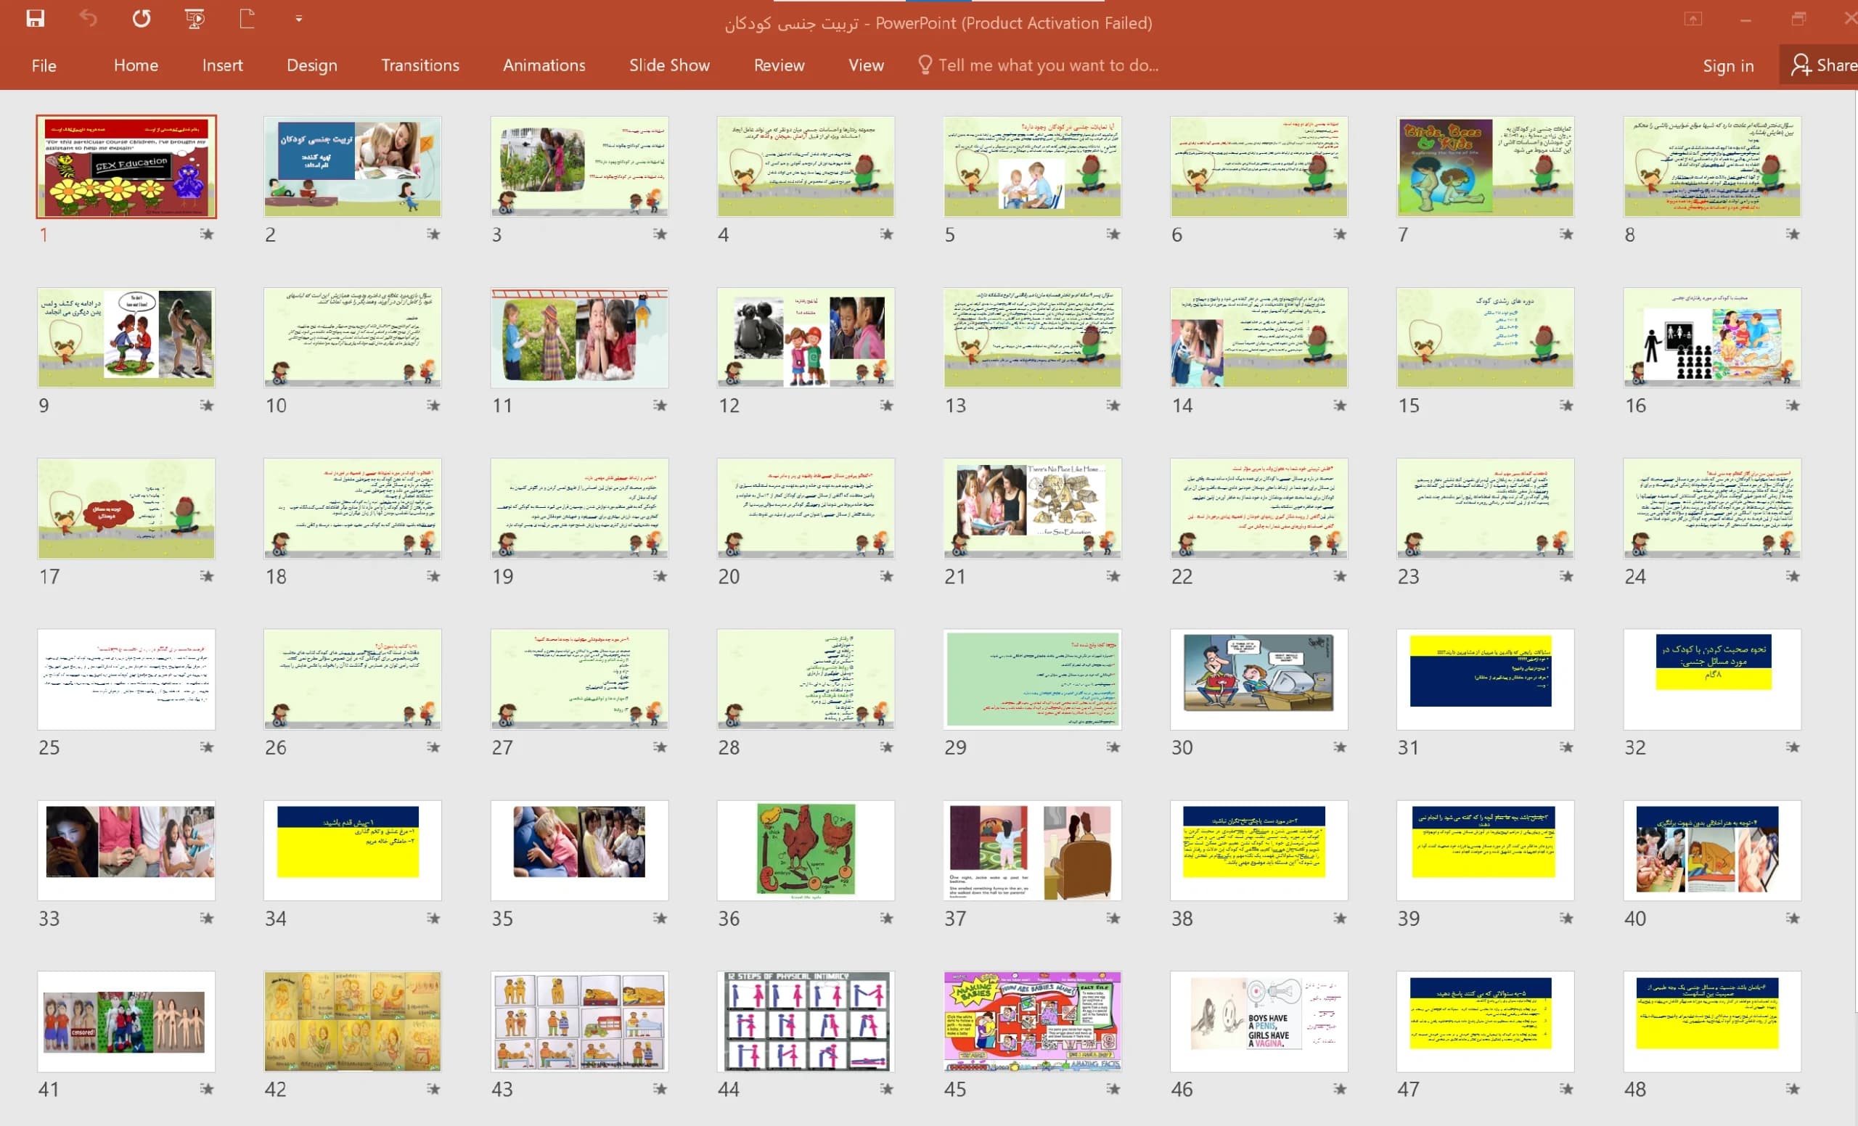Screen dimensions: 1858x1126
Task: Click animation star icon under slide 1
Action: pos(207,234)
